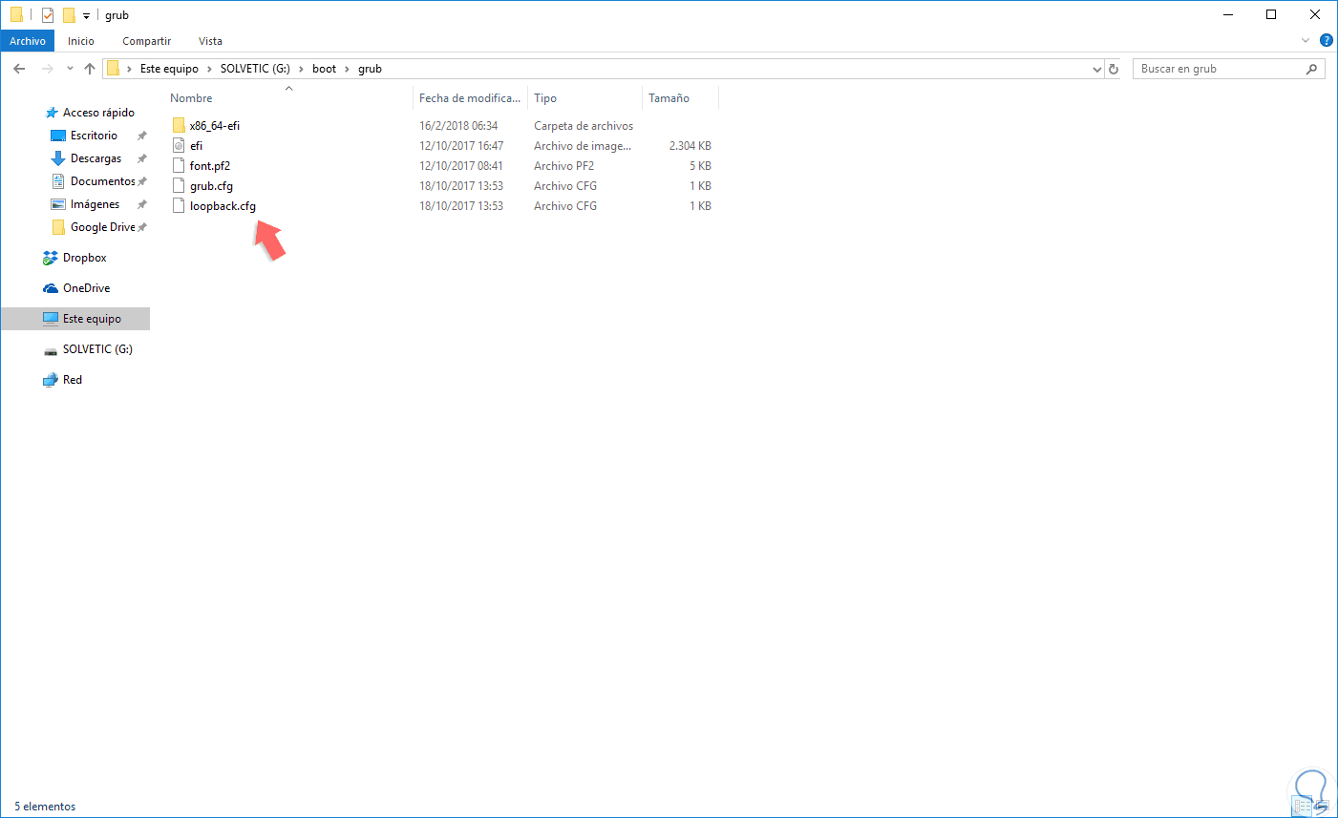1338x818 pixels.
Task: Open the Customize Quick Access Toolbar arrow
Action: pos(86,16)
